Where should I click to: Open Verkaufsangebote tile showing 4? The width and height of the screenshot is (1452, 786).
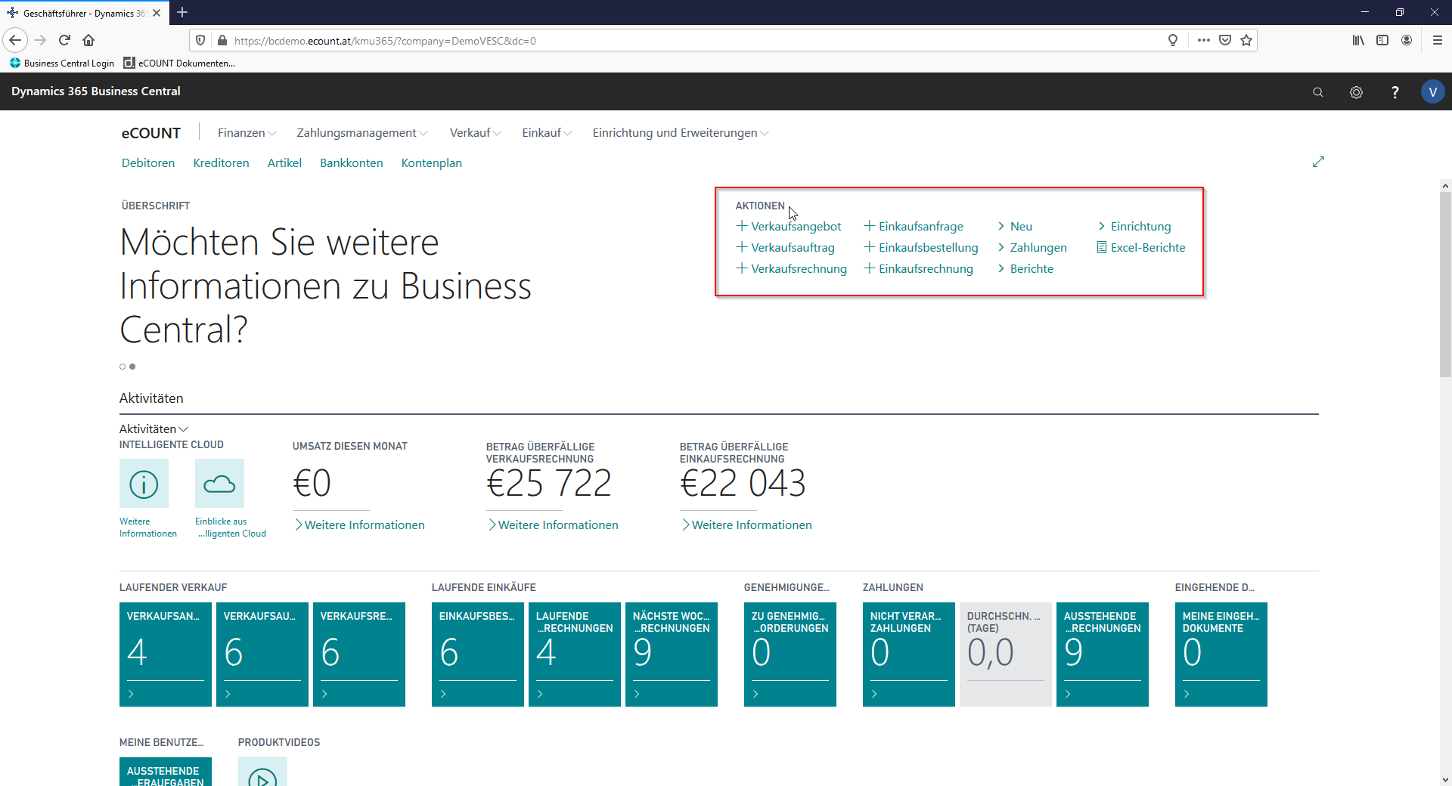pyautogui.click(x=166, y=654)
